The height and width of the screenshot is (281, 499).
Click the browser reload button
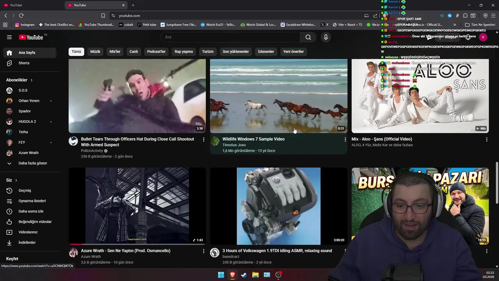(x=21, y=16)
